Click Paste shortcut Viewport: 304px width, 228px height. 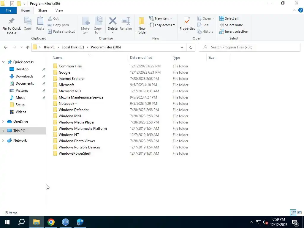coord(61,31)
